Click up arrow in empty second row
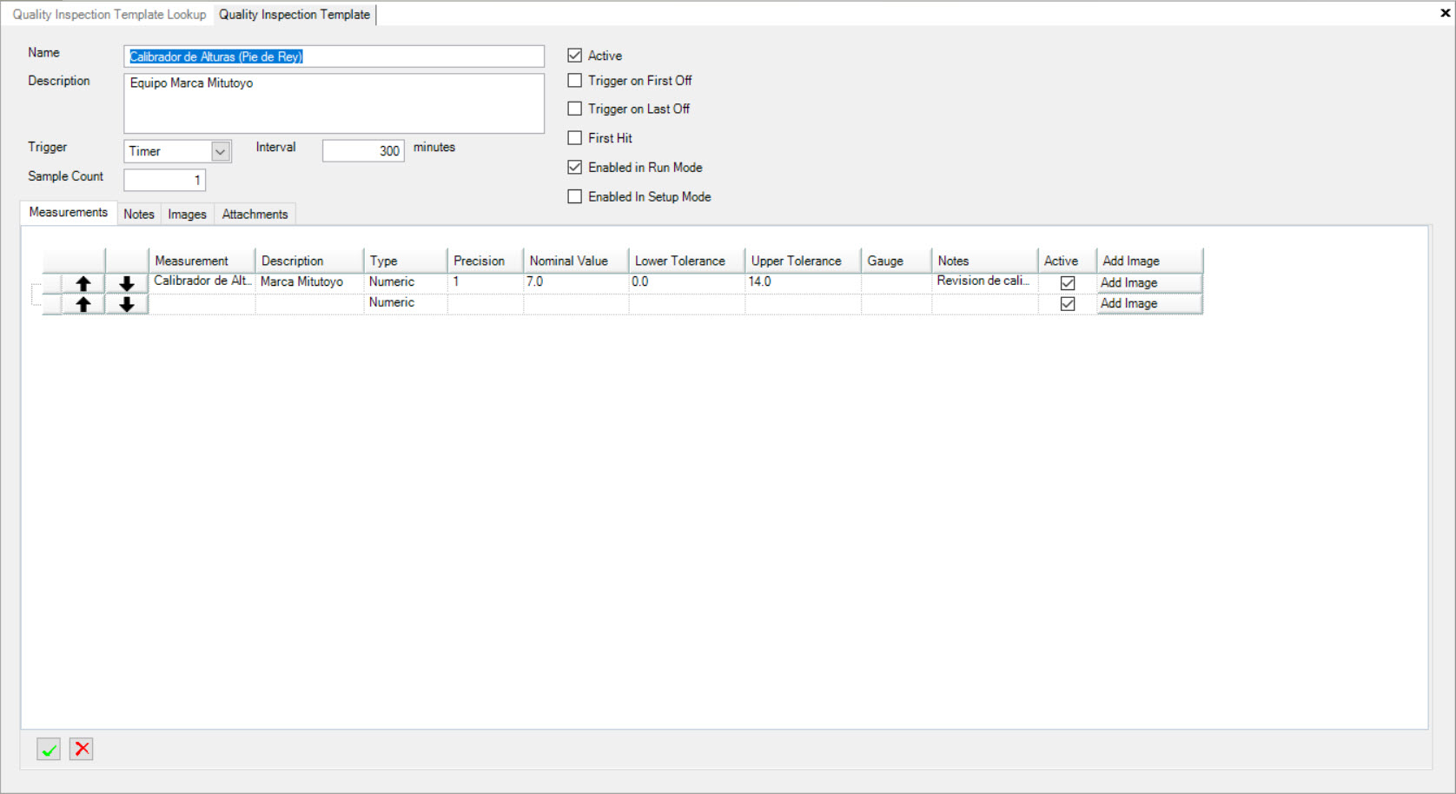 click(83, 304)
